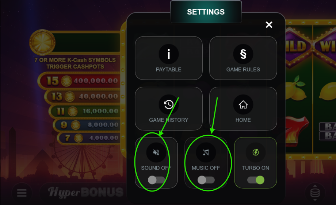This screenshot has width=336, height=205.
Task: Open Game Rules section-sign icon
Action: click(x=243, y=54)
